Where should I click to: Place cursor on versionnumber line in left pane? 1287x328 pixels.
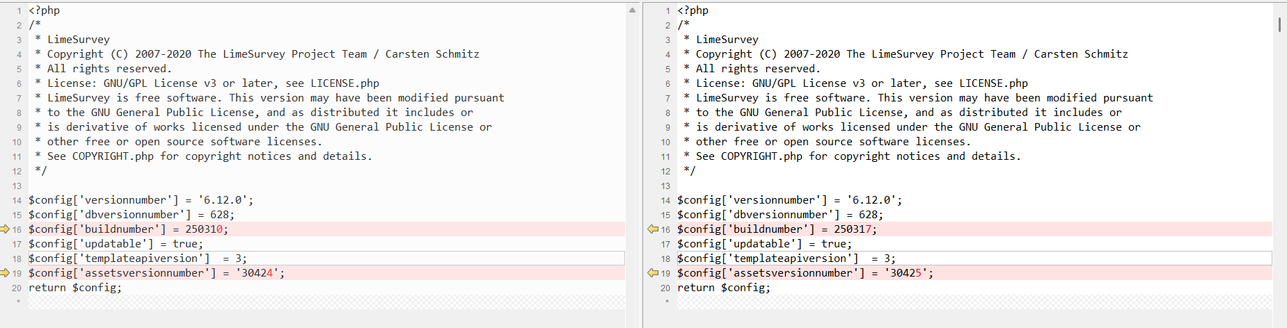[x=141, y=200]
